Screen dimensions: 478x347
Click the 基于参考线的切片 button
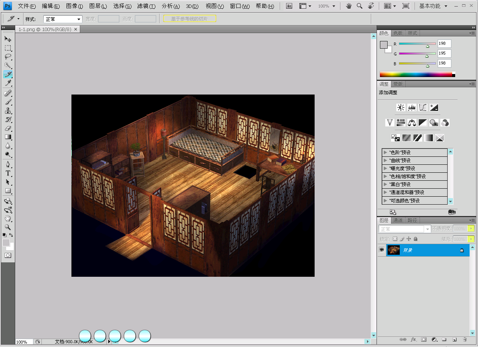tap(190, 19)
